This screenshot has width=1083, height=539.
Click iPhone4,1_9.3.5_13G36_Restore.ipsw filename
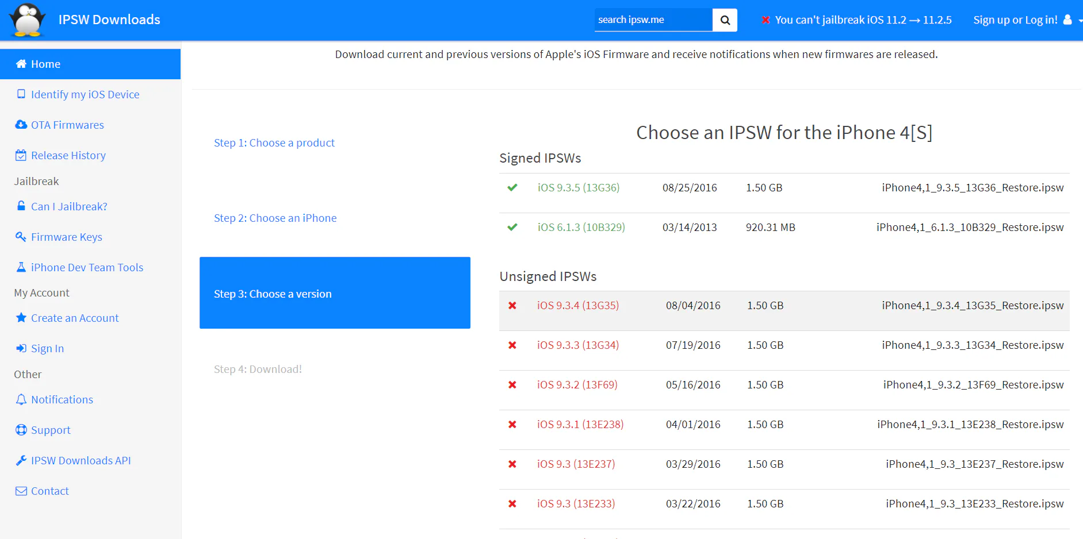pos(973,187)
